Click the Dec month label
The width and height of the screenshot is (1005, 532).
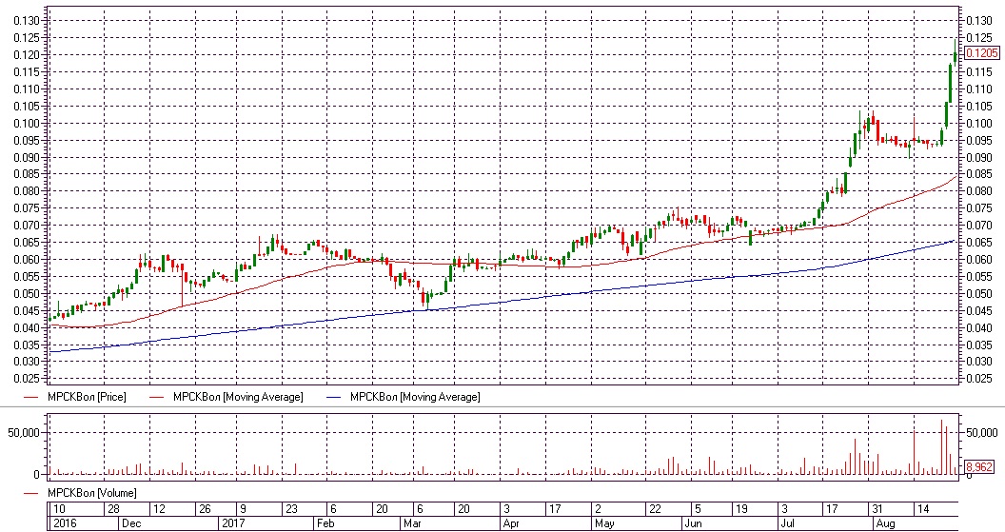131,523
